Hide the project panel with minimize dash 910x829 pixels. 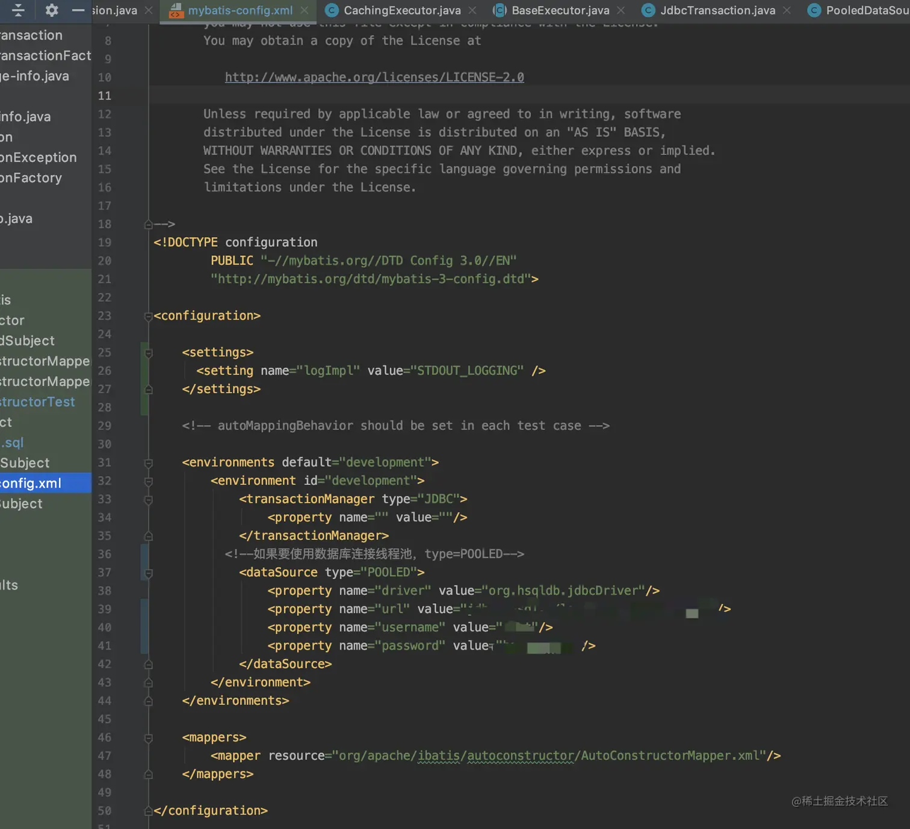point(78,10)
